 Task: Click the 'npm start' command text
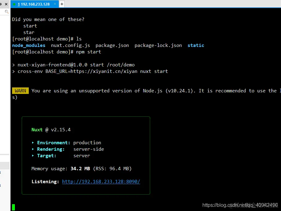[89, 52]
